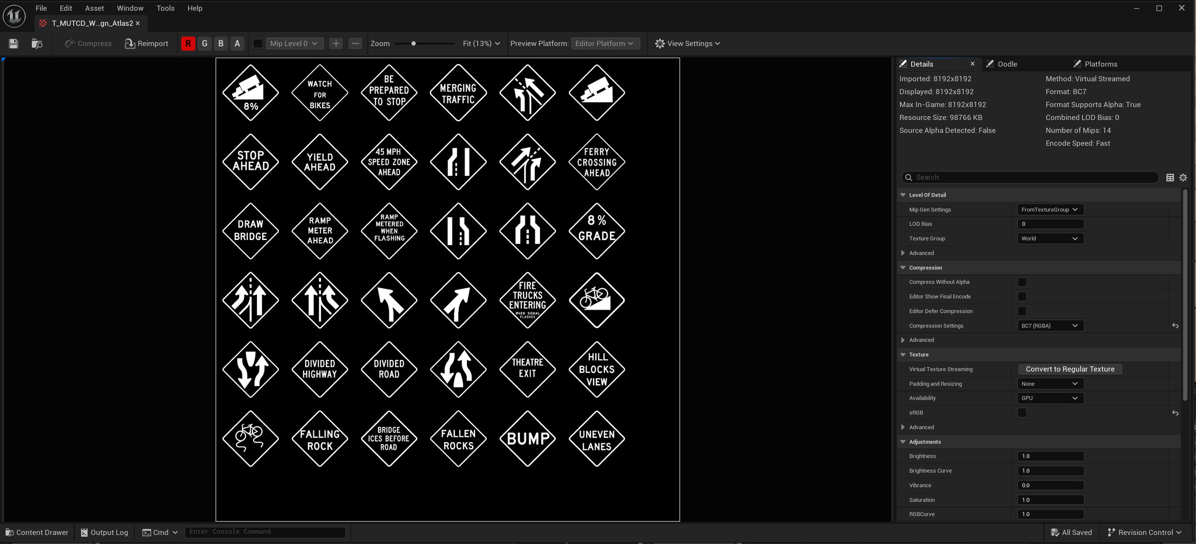Open the Compression Settings dropdown
The height and width of the screenshot is (544, 1196).
[1050, 326]
